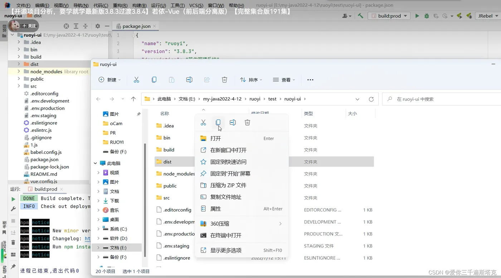Collapse 此电脑 in the Explorer sidebar
The image size is (501, 278).
coord(96,163)
